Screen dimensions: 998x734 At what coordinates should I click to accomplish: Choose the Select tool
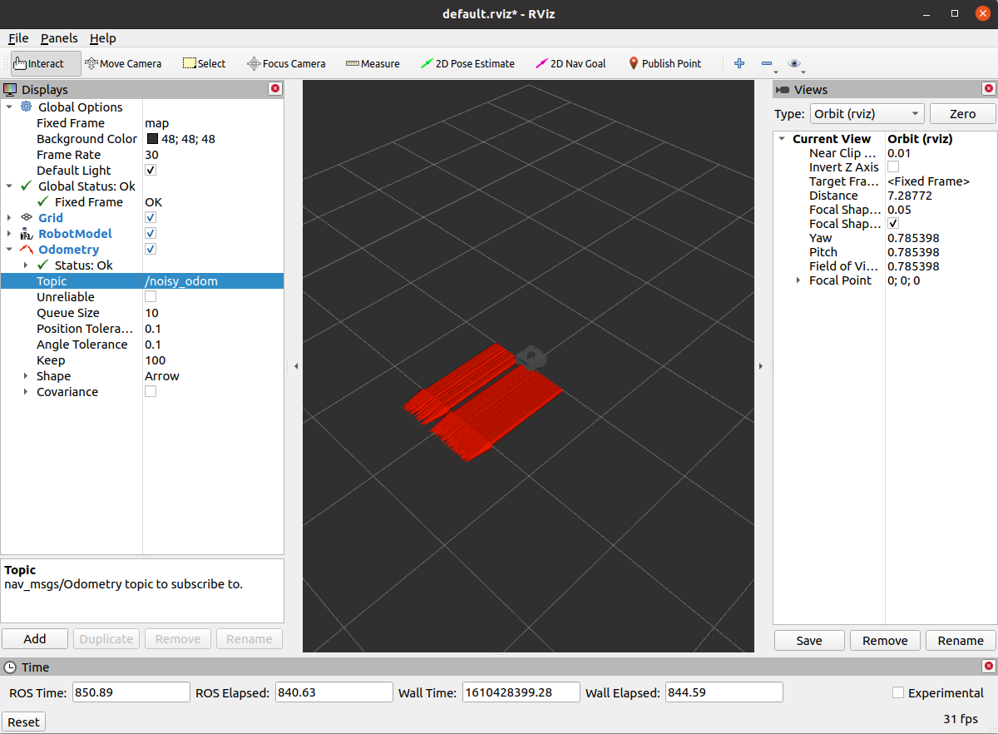tap(204, 63)
